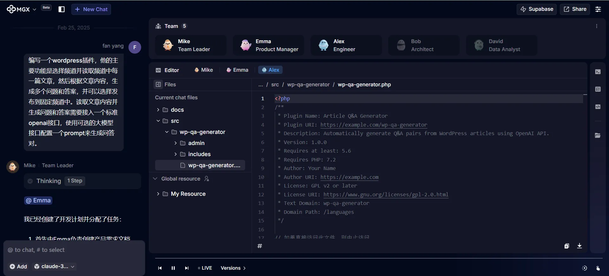Expand the Thinking 1 Step block
Viewport: 609px width, 276px height.
click(82, 181)
